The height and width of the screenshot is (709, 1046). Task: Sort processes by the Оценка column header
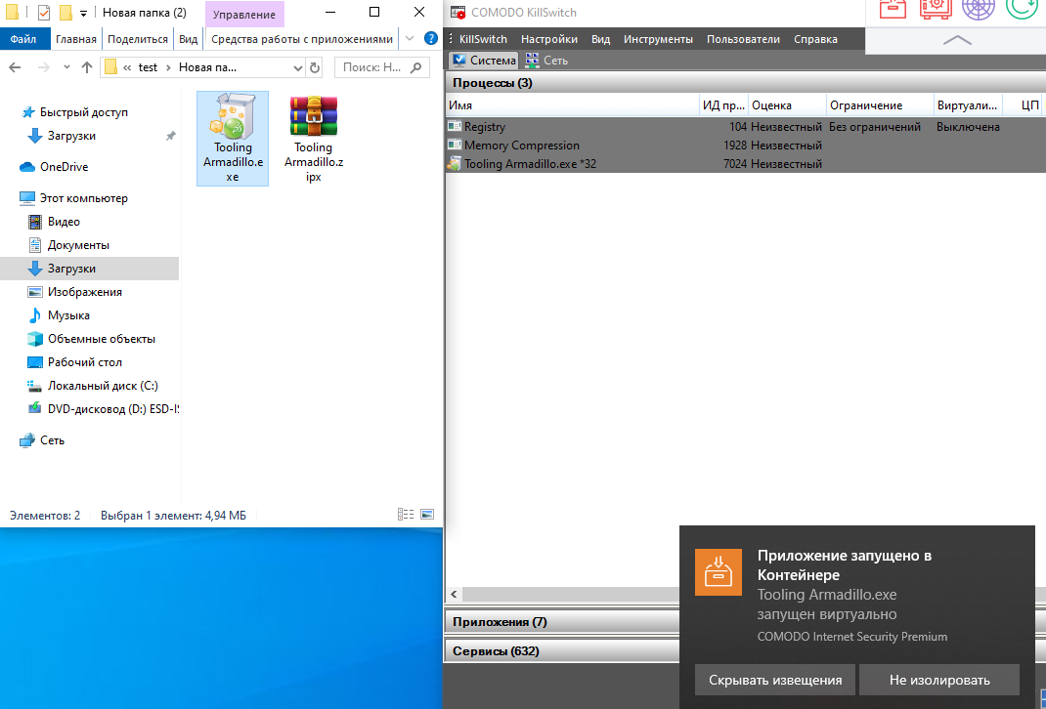pyautogui.click(x=787, y=105)
